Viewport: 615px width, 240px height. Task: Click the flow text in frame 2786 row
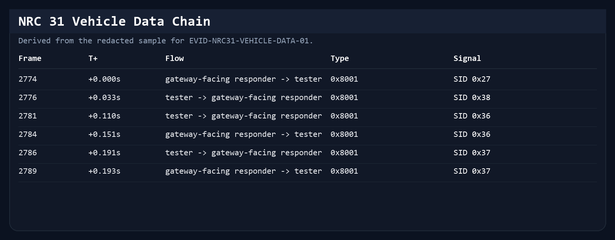pos(244,153)
